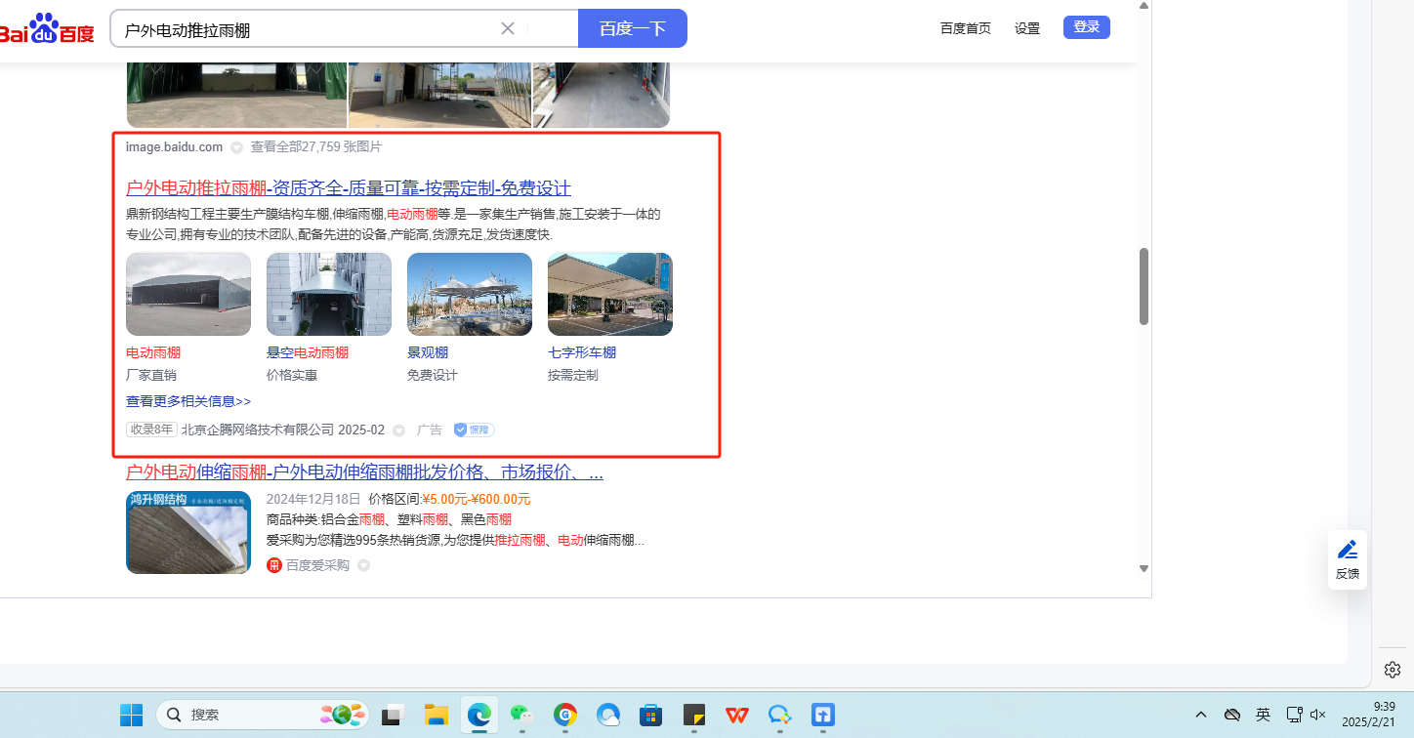Image resolution: width=1414 pixels, height=738 pixels.
Task: Open the settings gear in the browser sidebar
Action: coord(1393,669)
